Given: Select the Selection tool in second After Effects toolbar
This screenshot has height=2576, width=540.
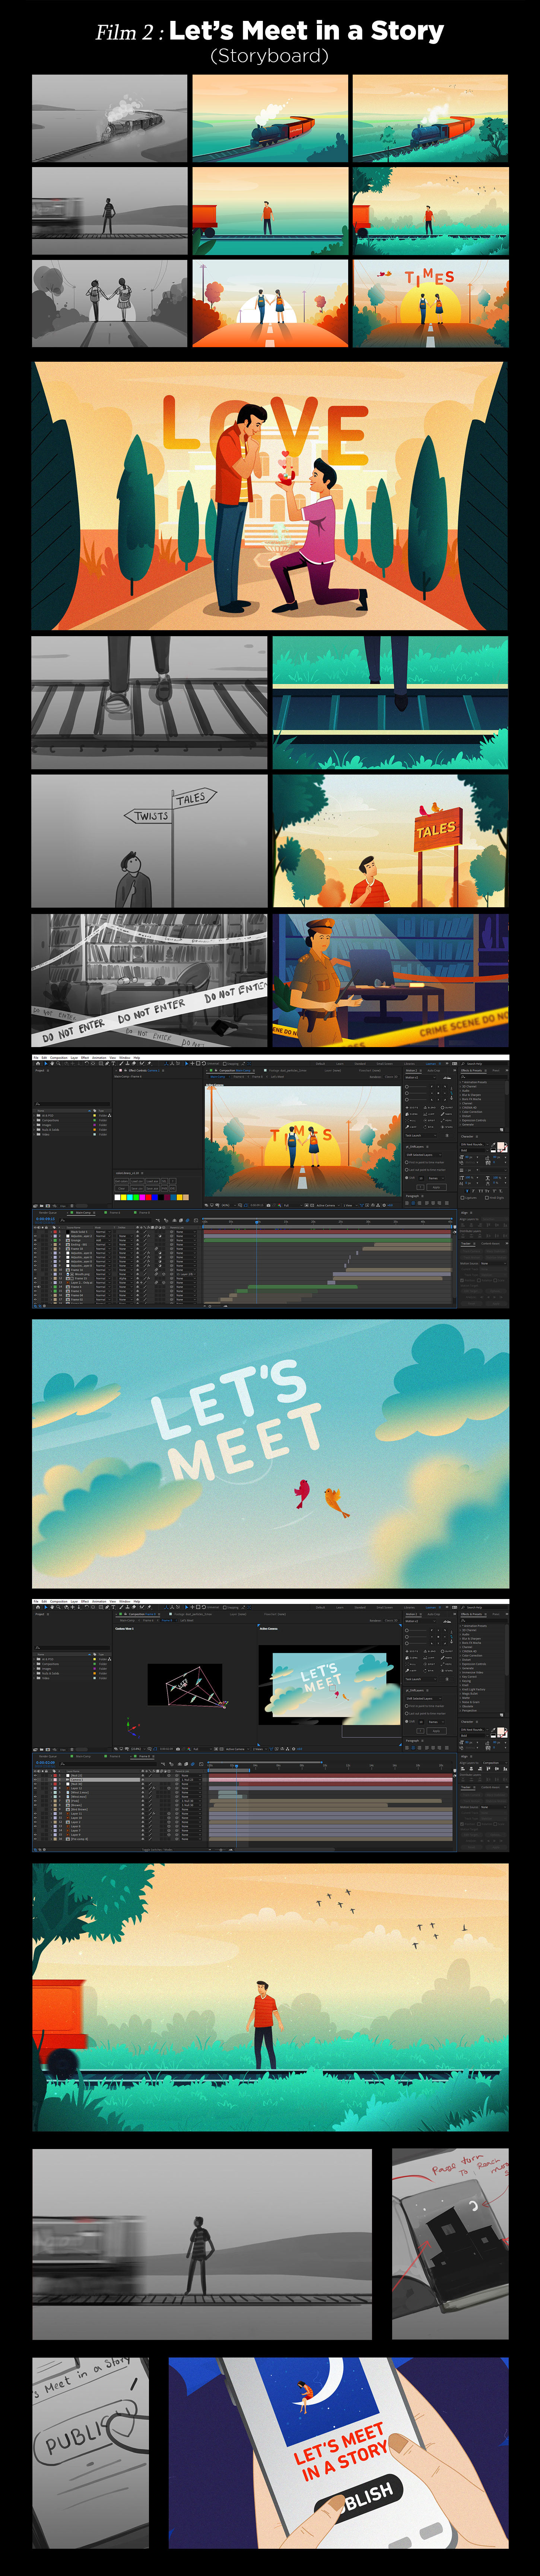Looking at the screenshot, I should (46, 1607).
